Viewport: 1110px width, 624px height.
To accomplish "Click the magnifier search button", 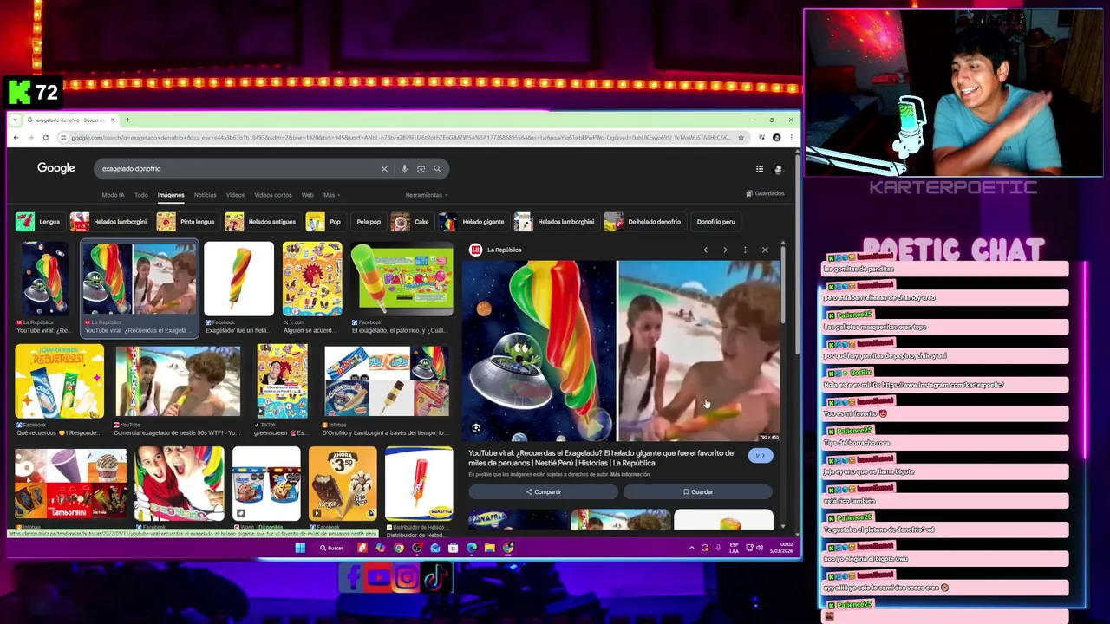I will tap(437, 169).
